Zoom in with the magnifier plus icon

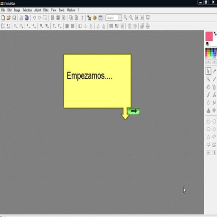point(125,18)
